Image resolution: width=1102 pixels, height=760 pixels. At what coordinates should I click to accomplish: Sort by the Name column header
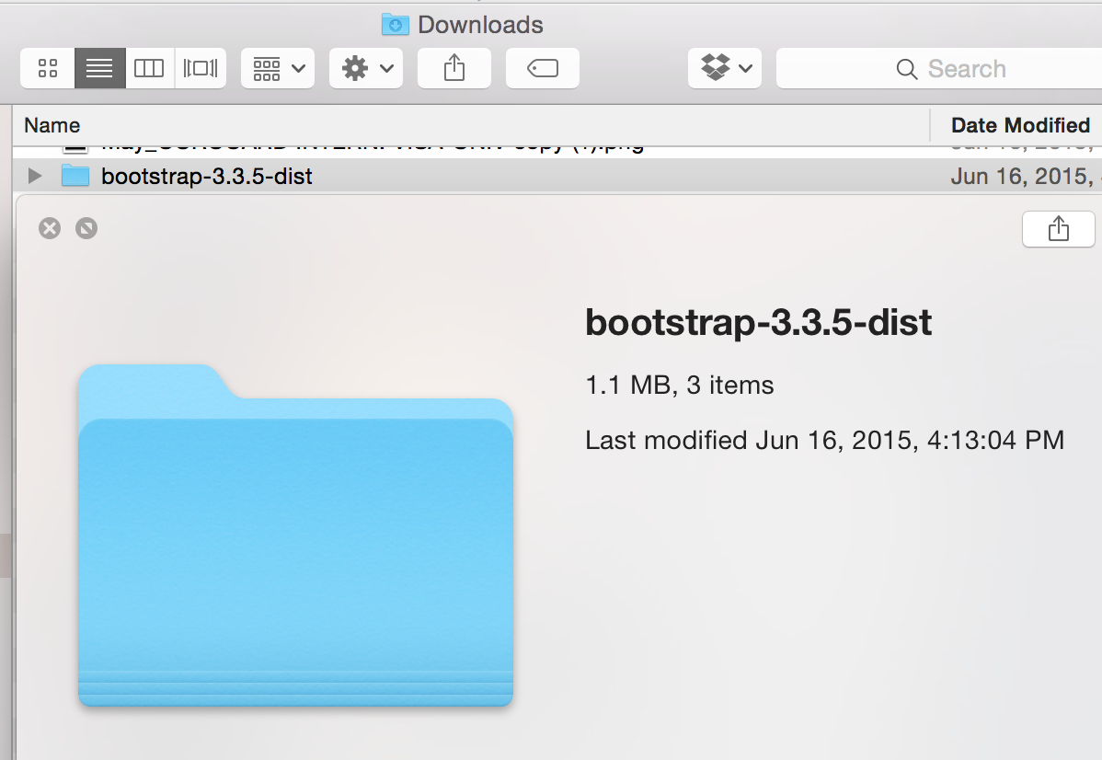[52, 125]
